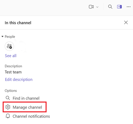Toggle the channel info pane icon
This screenshot has width=133, height=124.
click(119, 7)
